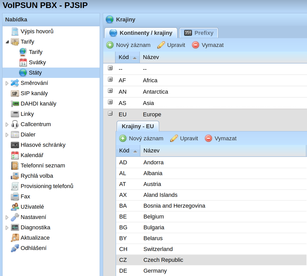Click Nový záznam in the continents toolbar
The height and width of the screenshot is (276, 307).
[x=128, y=45]
